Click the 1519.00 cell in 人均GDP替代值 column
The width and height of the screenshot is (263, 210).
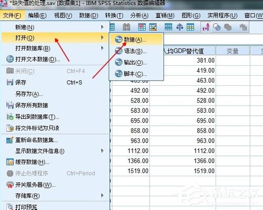click(x=183, y=171)
